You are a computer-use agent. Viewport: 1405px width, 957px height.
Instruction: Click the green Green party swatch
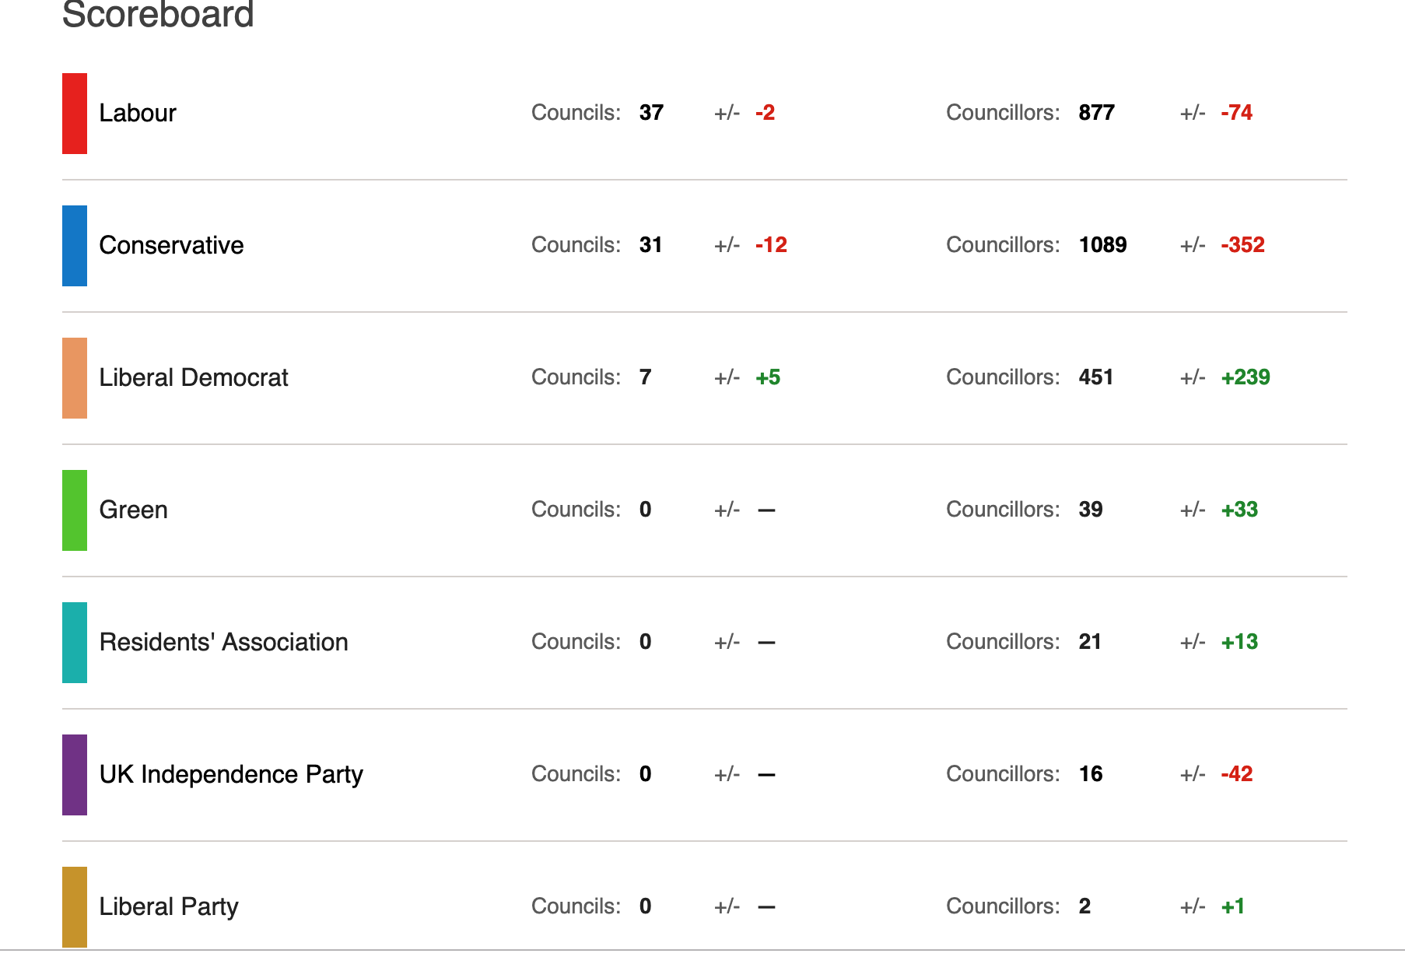(75, 510)
